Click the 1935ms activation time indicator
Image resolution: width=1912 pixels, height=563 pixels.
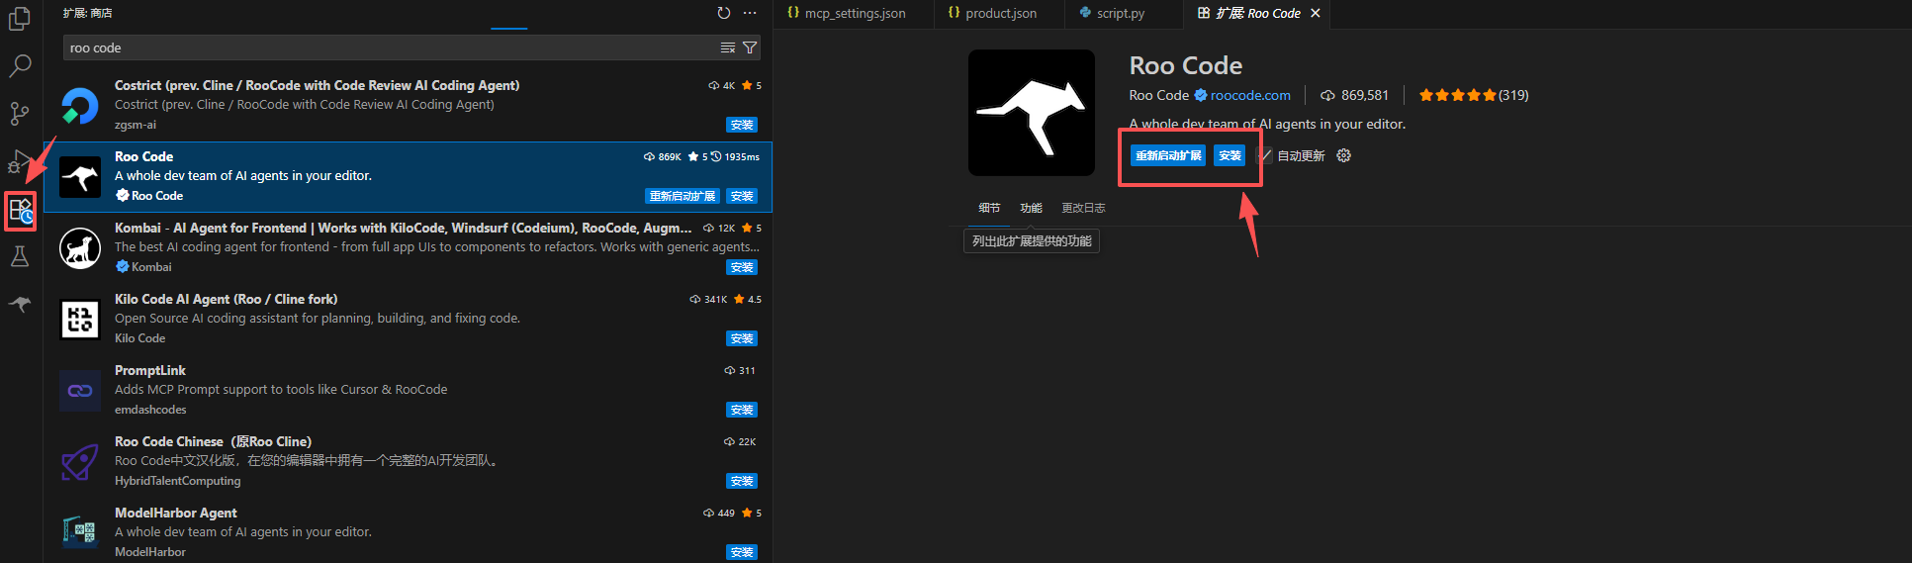pos(735,156)
